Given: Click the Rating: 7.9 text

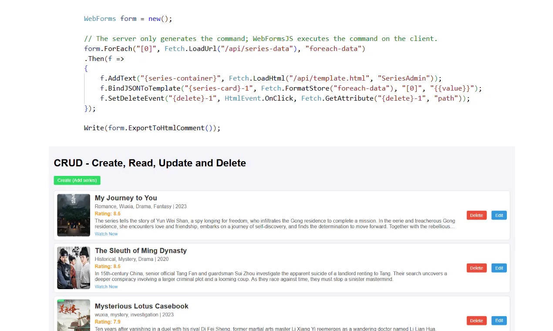Looking at the screenshot, I should 108,322.
